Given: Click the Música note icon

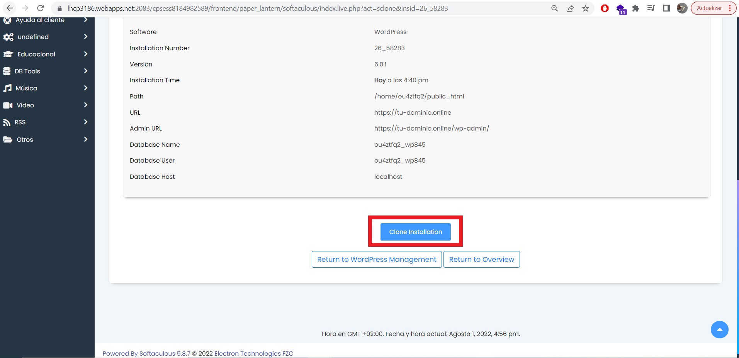Looking at the screenshot, I should (7, 88).
